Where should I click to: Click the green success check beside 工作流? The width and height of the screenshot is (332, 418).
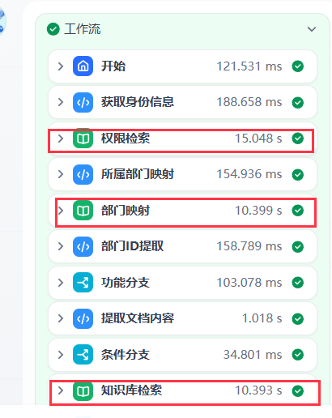tap(53, 29)
